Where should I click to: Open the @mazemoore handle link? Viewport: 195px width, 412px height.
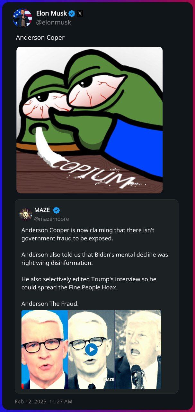[x=51, y=219]
